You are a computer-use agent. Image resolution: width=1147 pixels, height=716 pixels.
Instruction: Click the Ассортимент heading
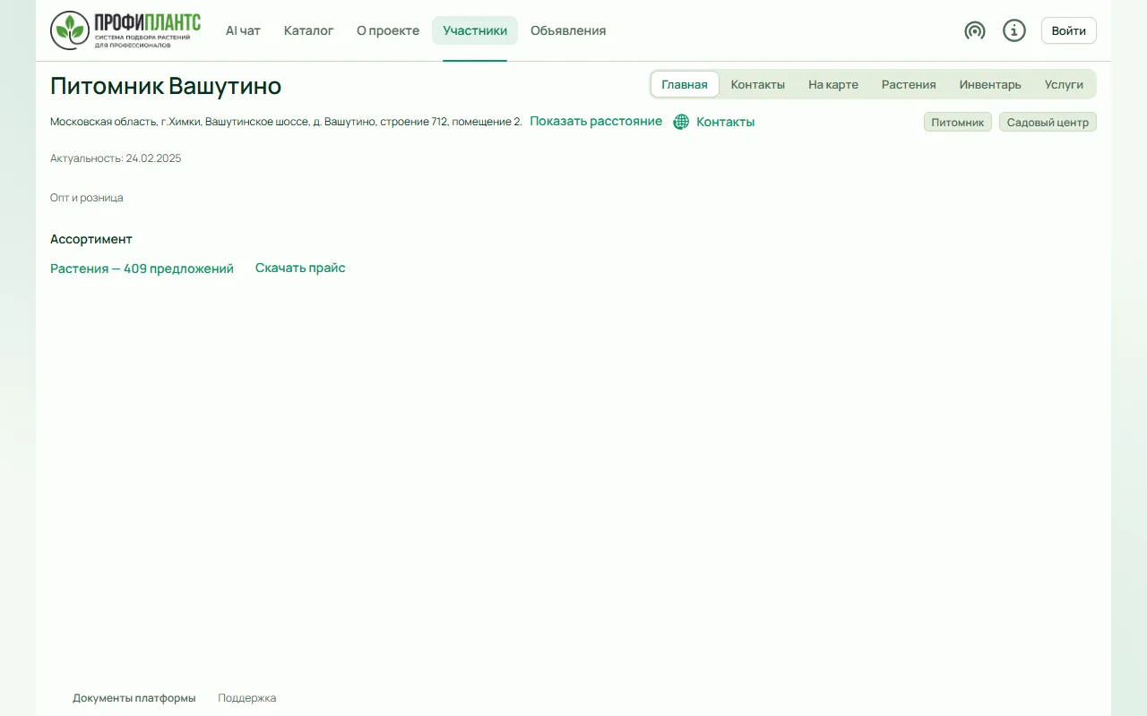[x=91, y=239]
